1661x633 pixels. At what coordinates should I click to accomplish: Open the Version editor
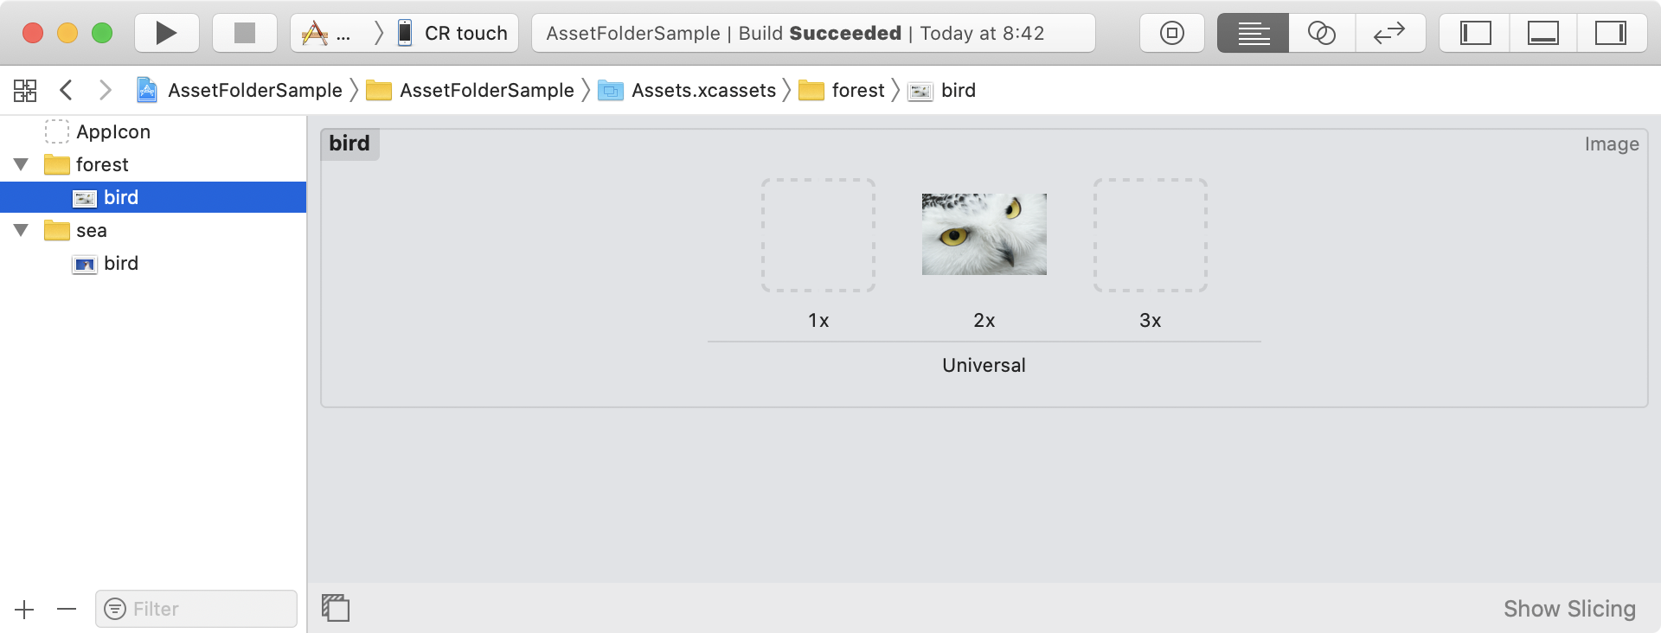point(1389,34)
